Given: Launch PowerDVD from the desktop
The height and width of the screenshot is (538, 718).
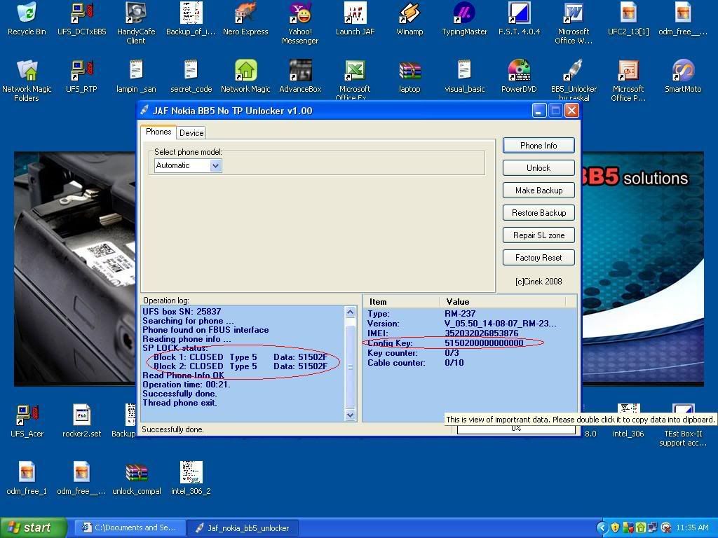Looking at the screenshot, I should (519, 77).
